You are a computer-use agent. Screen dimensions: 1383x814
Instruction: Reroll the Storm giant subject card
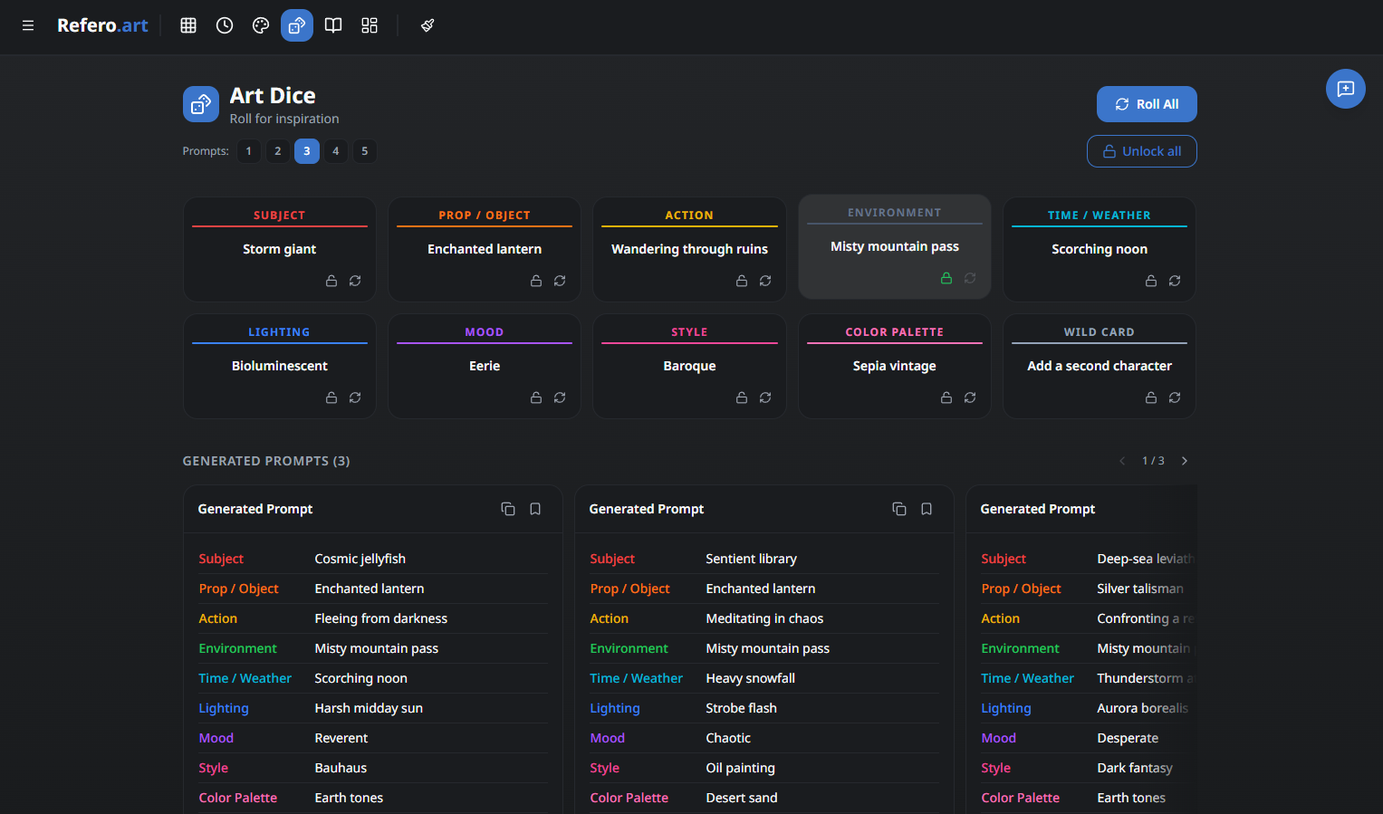355,281
